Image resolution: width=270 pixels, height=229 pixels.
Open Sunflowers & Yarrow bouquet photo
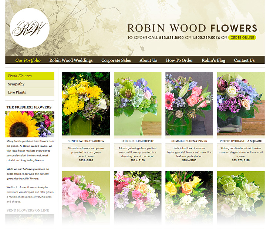pos(86,104)
